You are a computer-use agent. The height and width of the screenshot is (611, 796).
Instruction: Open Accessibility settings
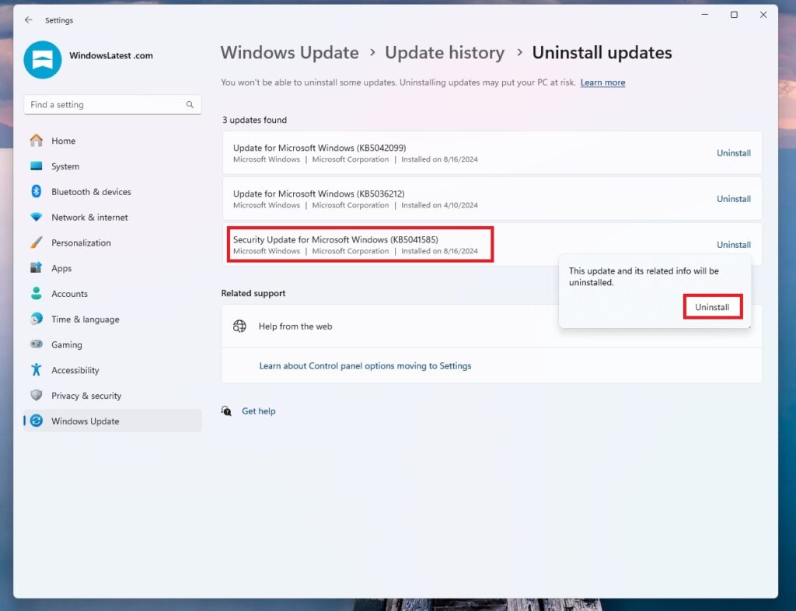(75, 370)
